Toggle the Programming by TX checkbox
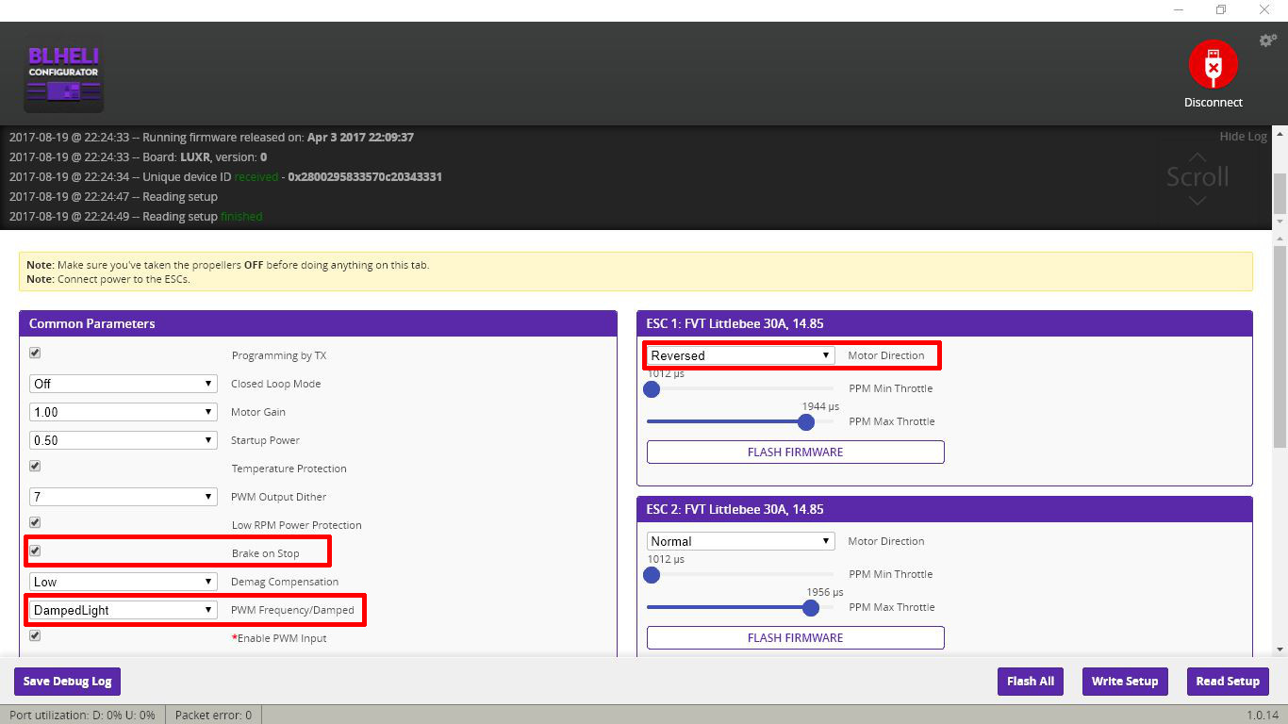This screenshot has width=1288, height=724. tap(35, 353)
